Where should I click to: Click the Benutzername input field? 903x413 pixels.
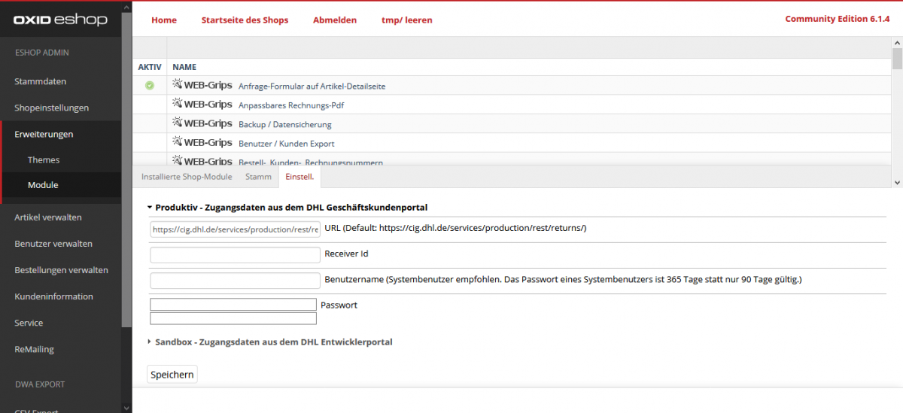point(236,281)
